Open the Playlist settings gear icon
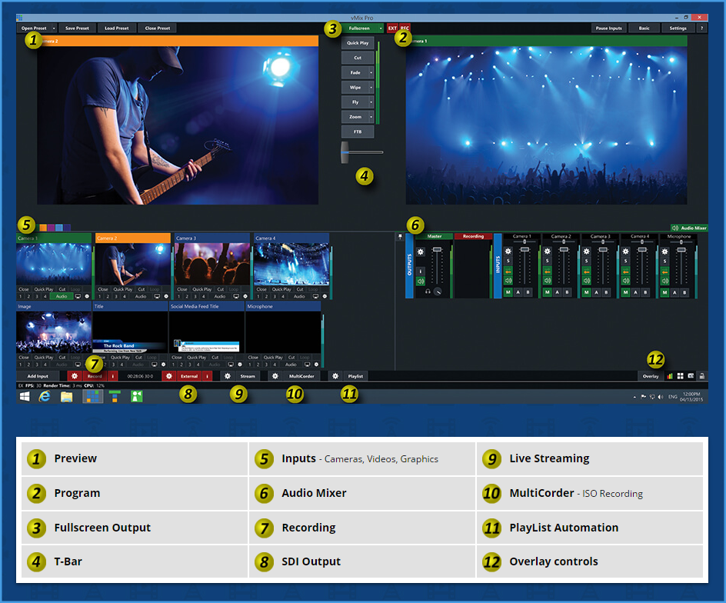 coord(335,376)
